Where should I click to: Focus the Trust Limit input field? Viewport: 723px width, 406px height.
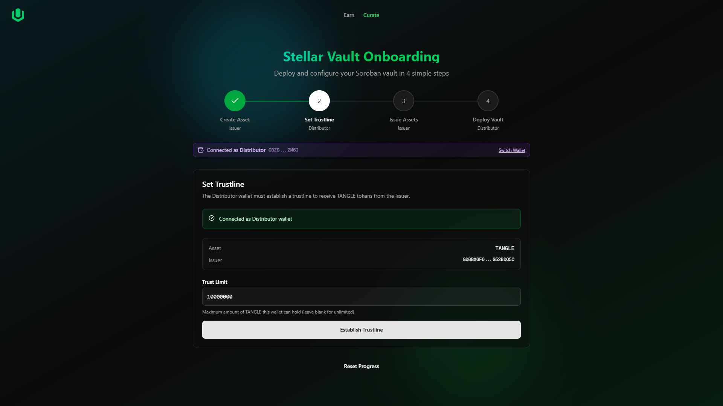[x=361, y=297]
